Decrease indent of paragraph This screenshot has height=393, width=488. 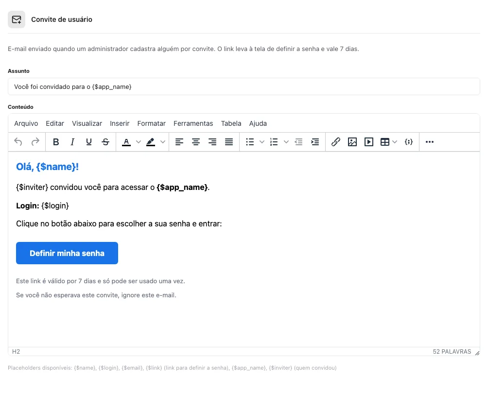298,142
